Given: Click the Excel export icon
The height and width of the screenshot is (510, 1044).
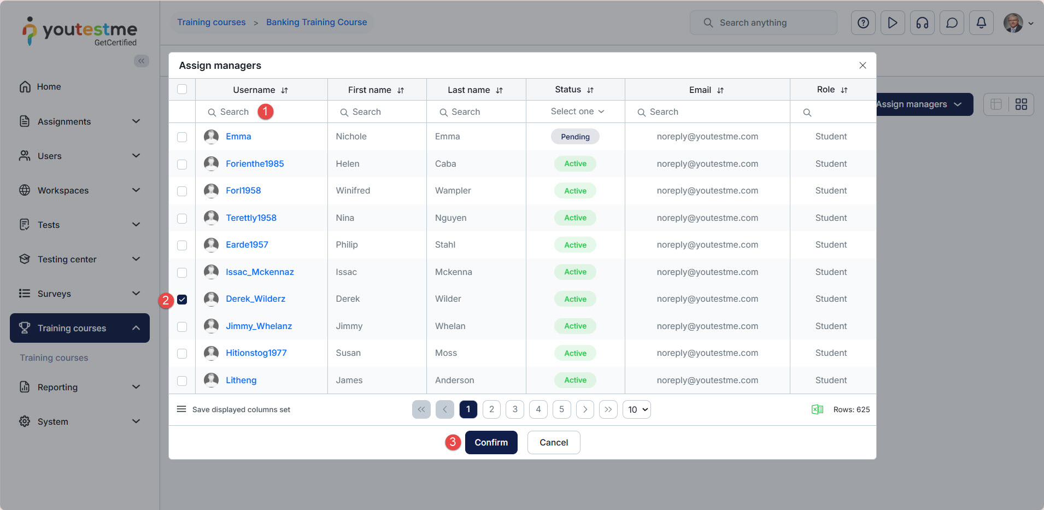Looking at the screenshot, I should click(x=817, y=409).
